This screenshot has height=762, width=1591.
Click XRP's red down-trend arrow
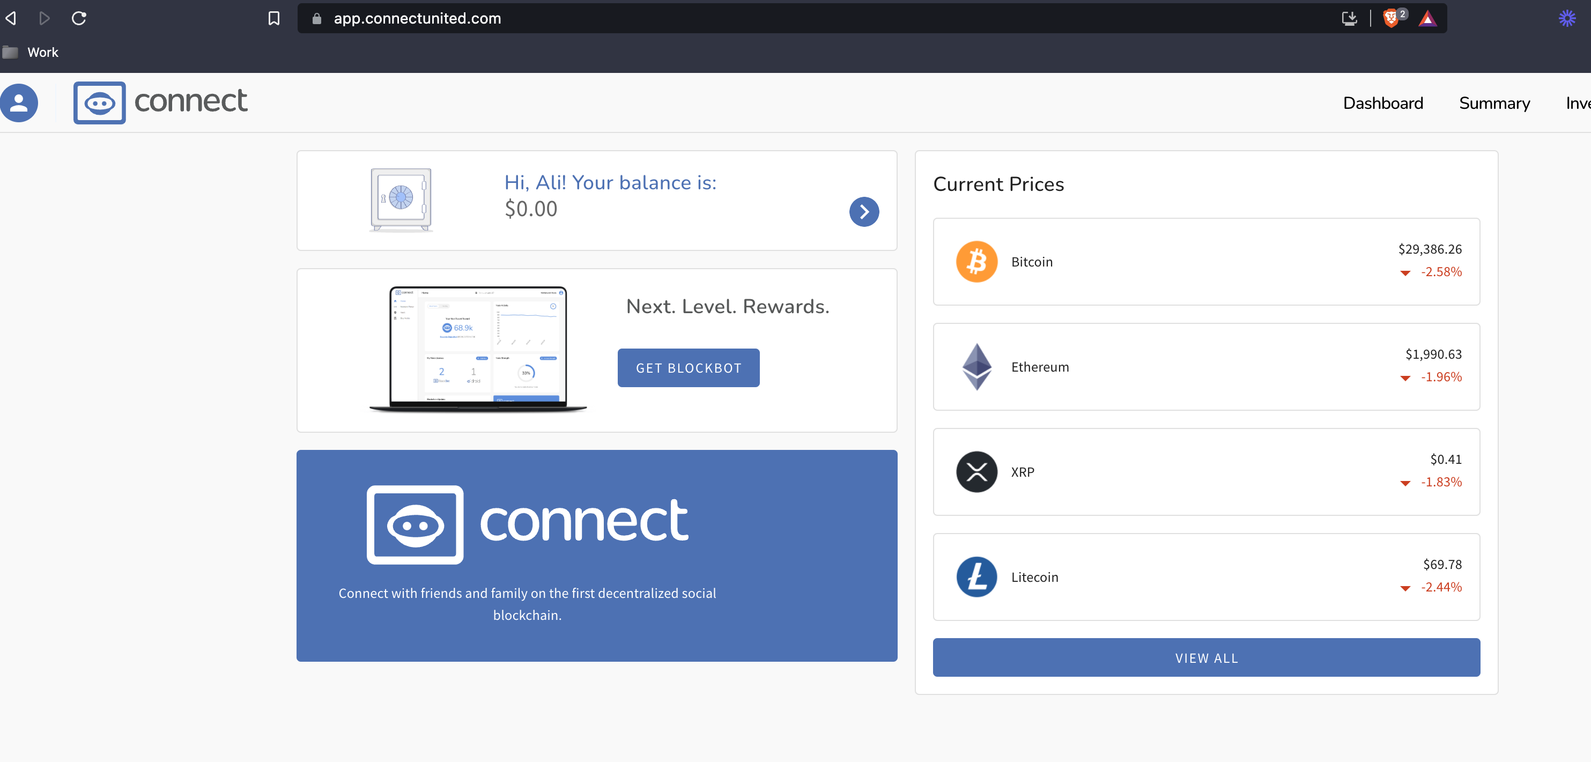tap(1405, 483)
